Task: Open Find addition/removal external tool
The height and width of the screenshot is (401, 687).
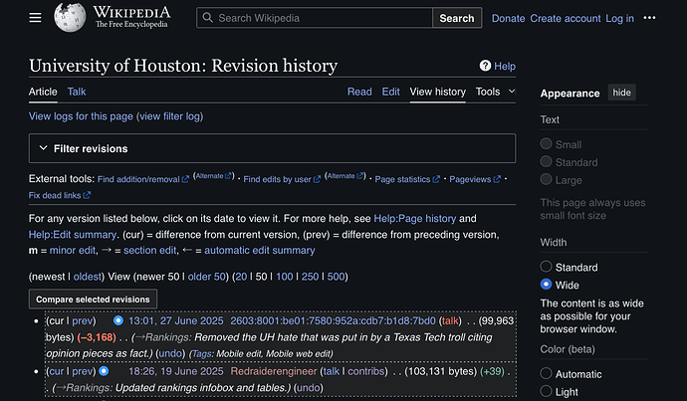Action: pyautogui.click(x=142, y=179)
